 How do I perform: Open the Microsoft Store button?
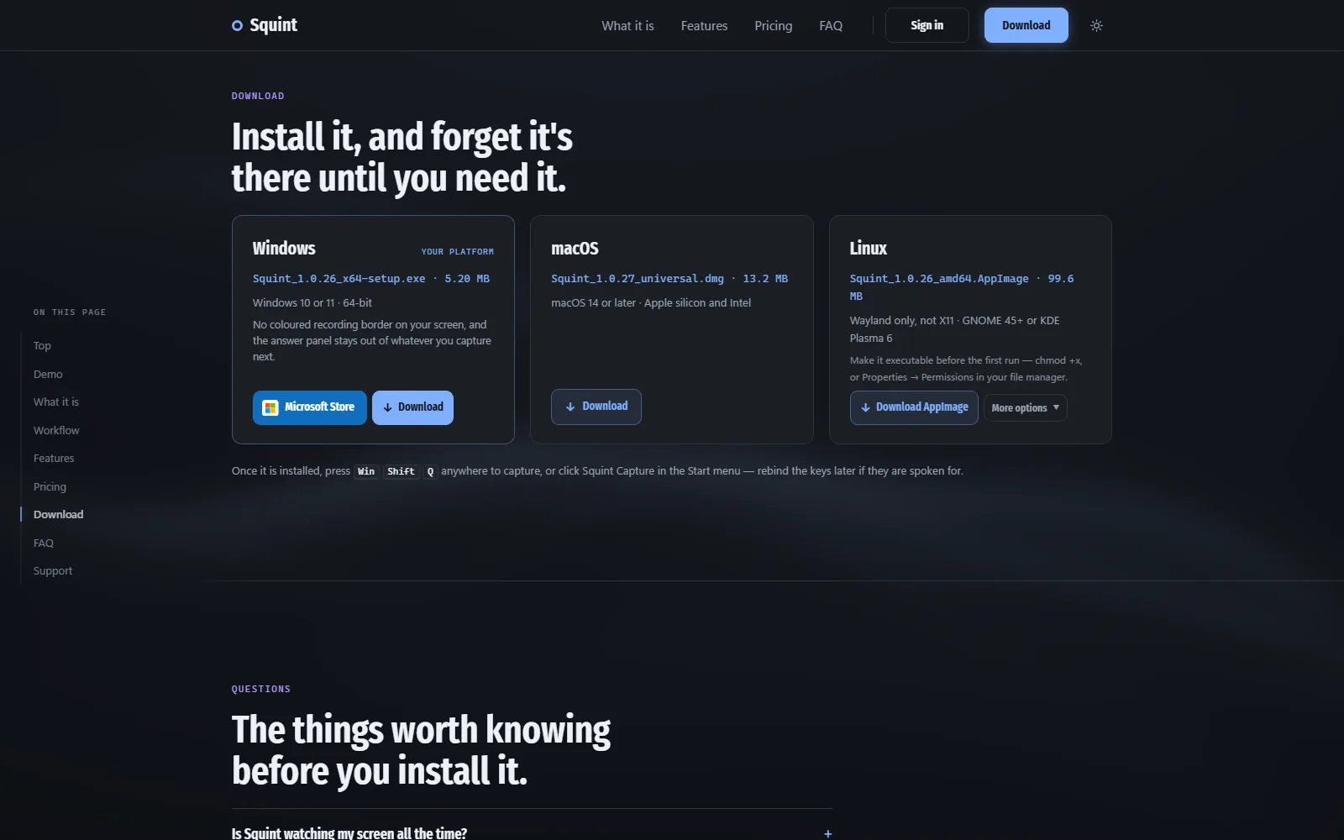click(309, 407)
